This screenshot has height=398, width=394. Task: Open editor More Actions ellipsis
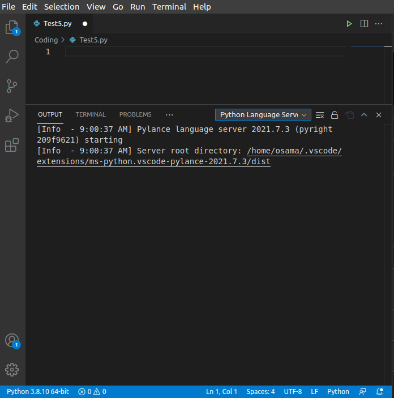(379, 24)
